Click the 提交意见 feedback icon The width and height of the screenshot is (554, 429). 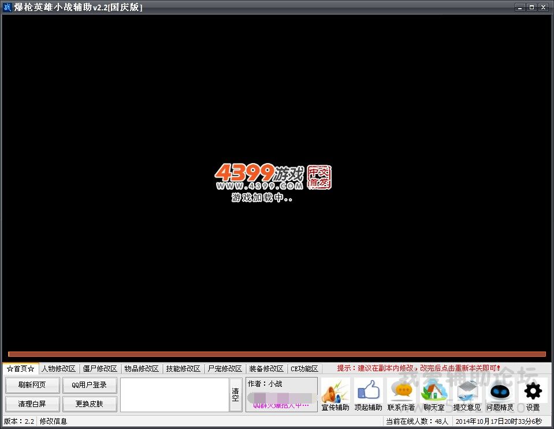(467, 394)
